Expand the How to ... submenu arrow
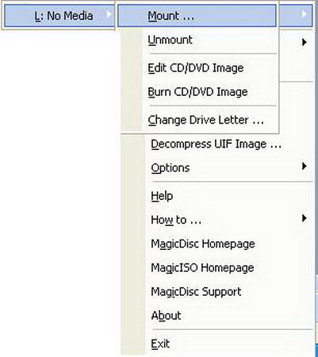This screenshot has width=318, height=357. [x=305, y=218]
